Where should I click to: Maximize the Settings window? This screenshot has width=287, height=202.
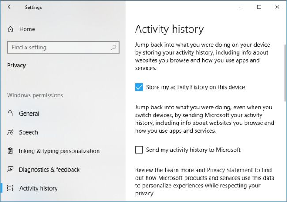point(259,7)
